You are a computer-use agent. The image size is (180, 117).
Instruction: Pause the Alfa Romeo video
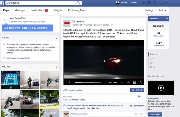click(69, 82)
